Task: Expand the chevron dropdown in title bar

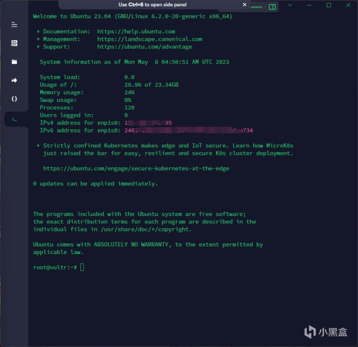Action: point(290,5)
